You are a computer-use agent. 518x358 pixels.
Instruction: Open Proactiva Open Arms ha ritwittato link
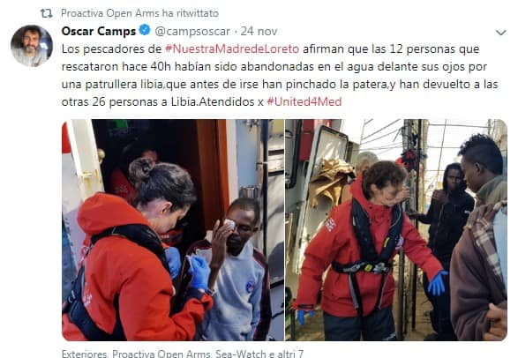coord(139,13)
